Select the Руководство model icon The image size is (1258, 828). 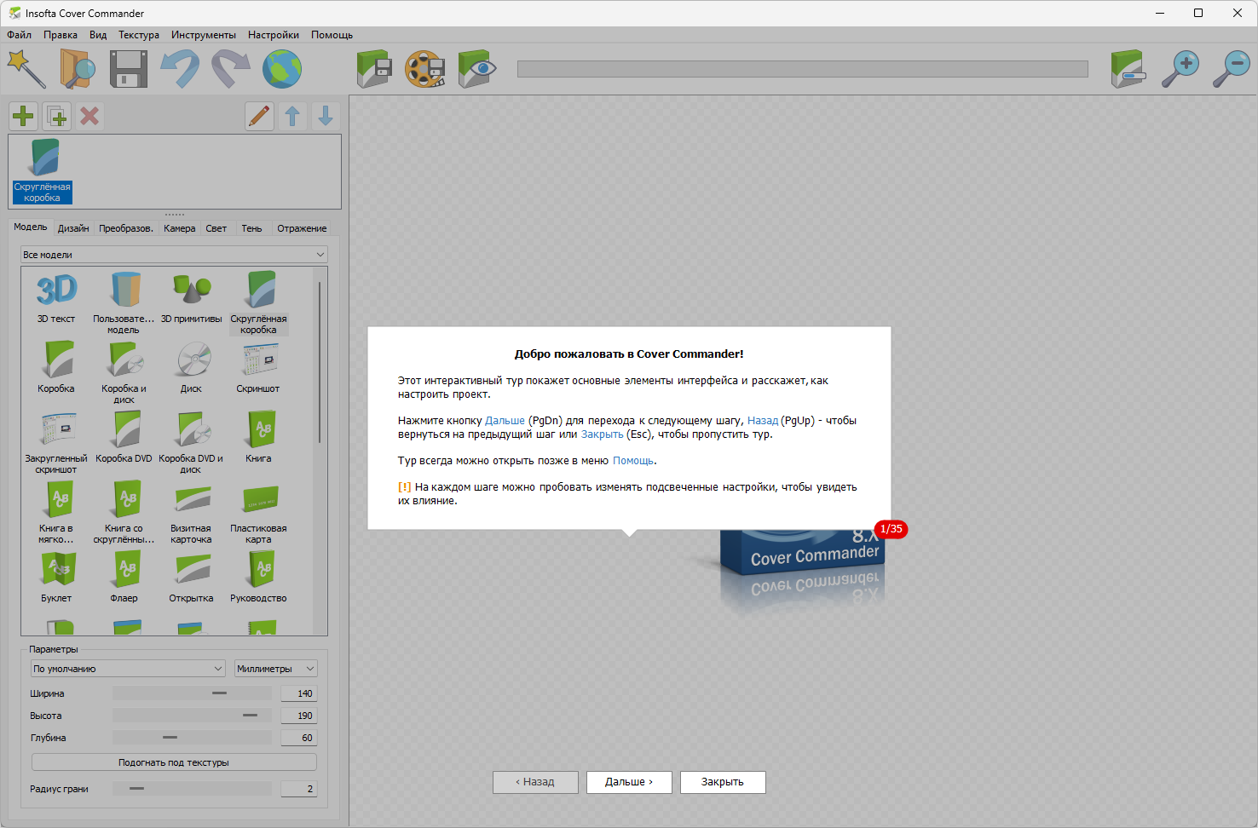259,578
